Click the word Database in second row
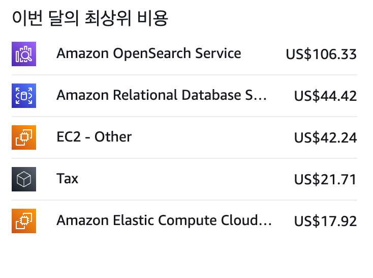Viewport: 373px width, 278px height. click(x=211, y=95)
